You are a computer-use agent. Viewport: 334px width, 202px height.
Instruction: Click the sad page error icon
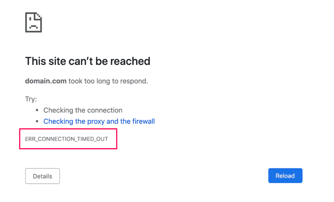(x=33, y=23)
